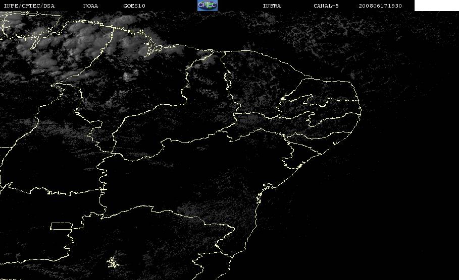The height and width of the screenshot is (280, 459).
Task: Click the easternmost tip of the Brazilian coast
Action: [361, 111]
